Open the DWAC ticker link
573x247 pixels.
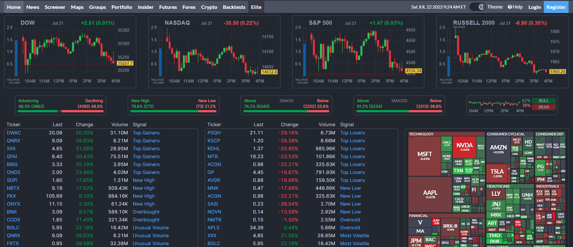click(x=14, y=133)
